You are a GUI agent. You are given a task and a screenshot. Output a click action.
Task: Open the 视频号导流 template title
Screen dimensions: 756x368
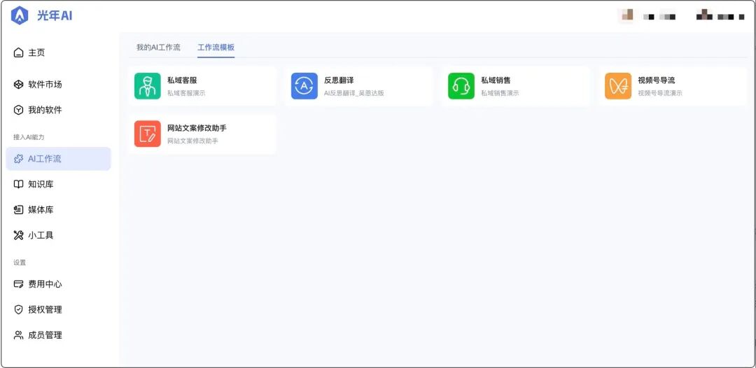[656, 80]
